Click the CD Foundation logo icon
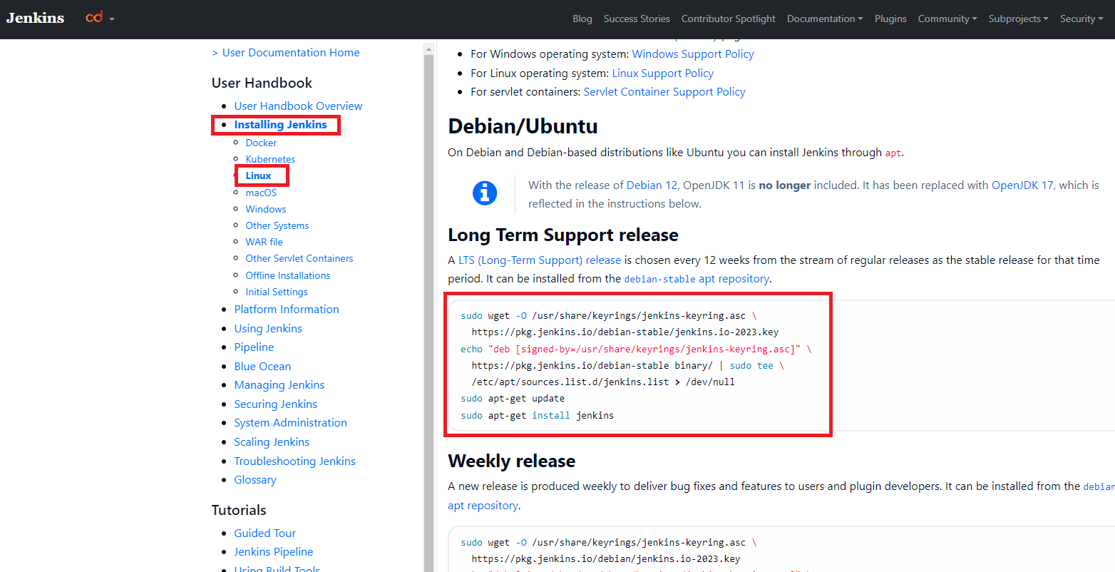The width and height of the screenshot is (1115, 572). pyautogui.click(x=94, y=17)
